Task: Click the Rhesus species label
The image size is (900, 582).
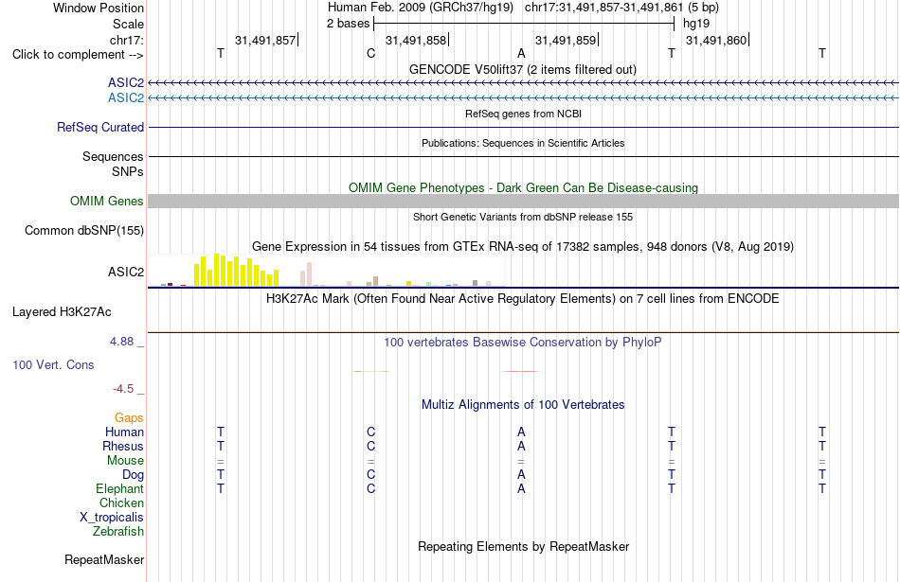Action: click(123, 446)
